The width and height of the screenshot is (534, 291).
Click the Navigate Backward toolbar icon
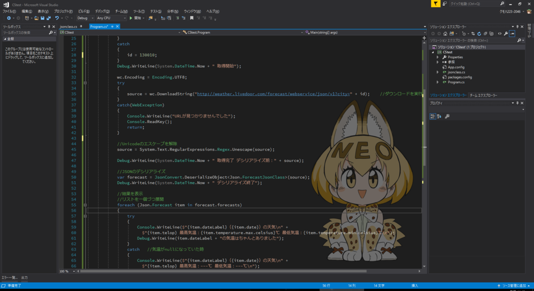[x=9, y=18]
